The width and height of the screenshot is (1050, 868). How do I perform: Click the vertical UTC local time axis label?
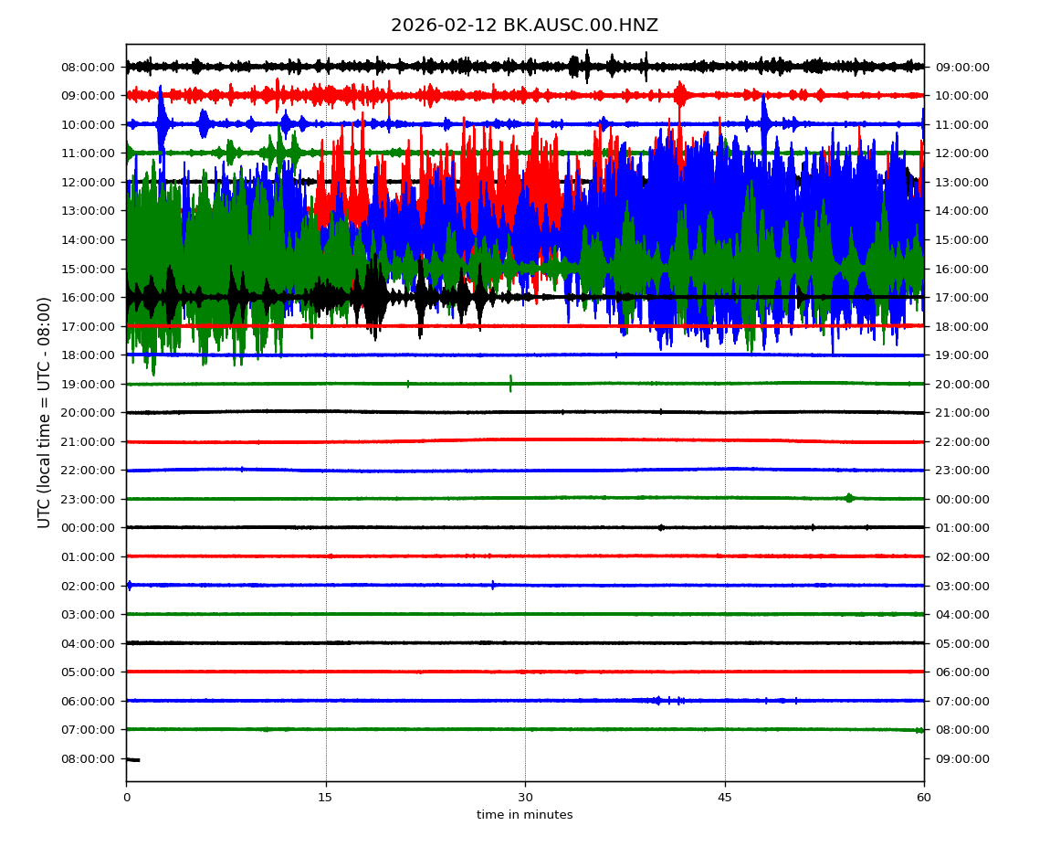45,412
